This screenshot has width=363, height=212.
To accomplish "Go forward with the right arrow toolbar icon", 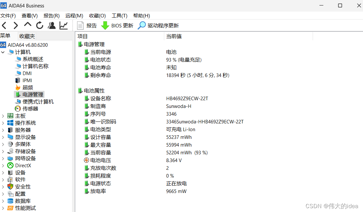I will (x=15, y=25).
